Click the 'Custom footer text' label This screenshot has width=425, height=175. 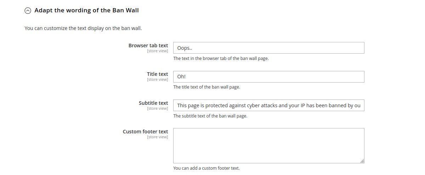(145, 132)
